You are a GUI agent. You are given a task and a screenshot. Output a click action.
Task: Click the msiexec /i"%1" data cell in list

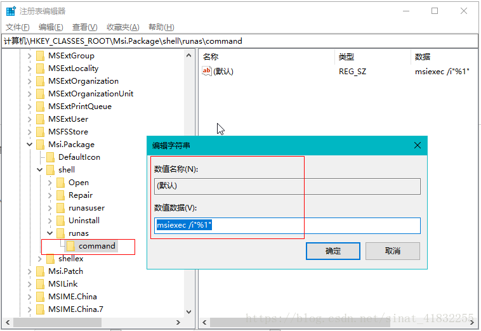point(442,72)
